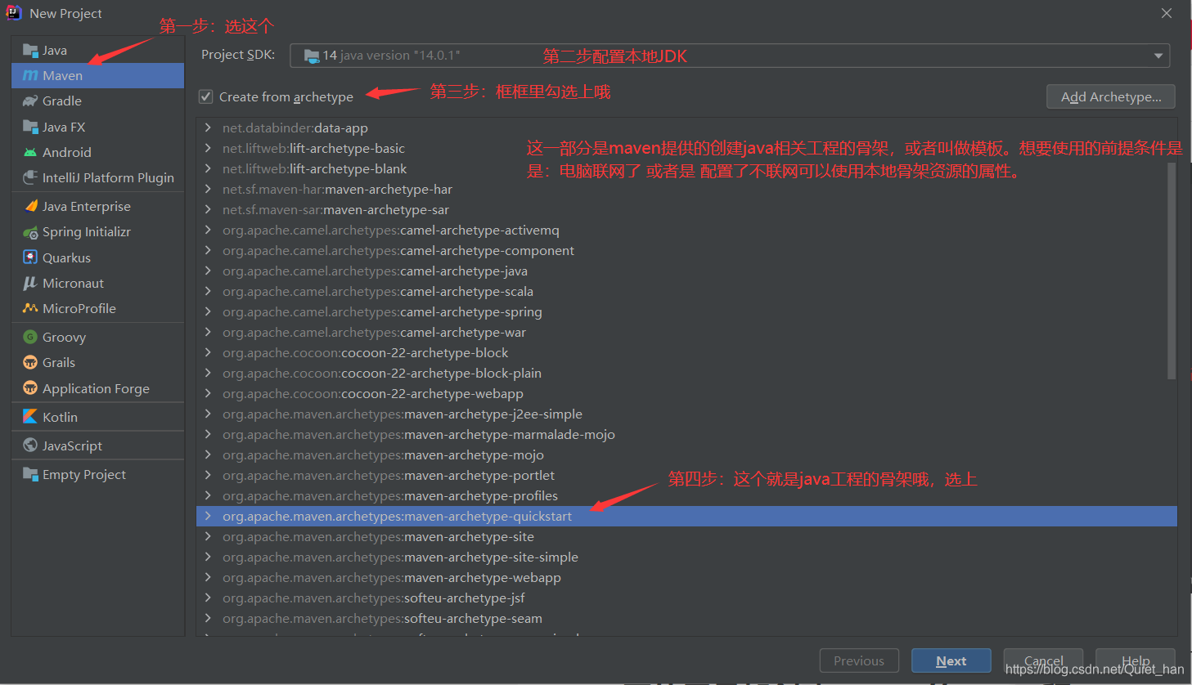Select maven-archetype-portlet row
The height and width of the screenshot is (685, 1192).
(686, 475)
